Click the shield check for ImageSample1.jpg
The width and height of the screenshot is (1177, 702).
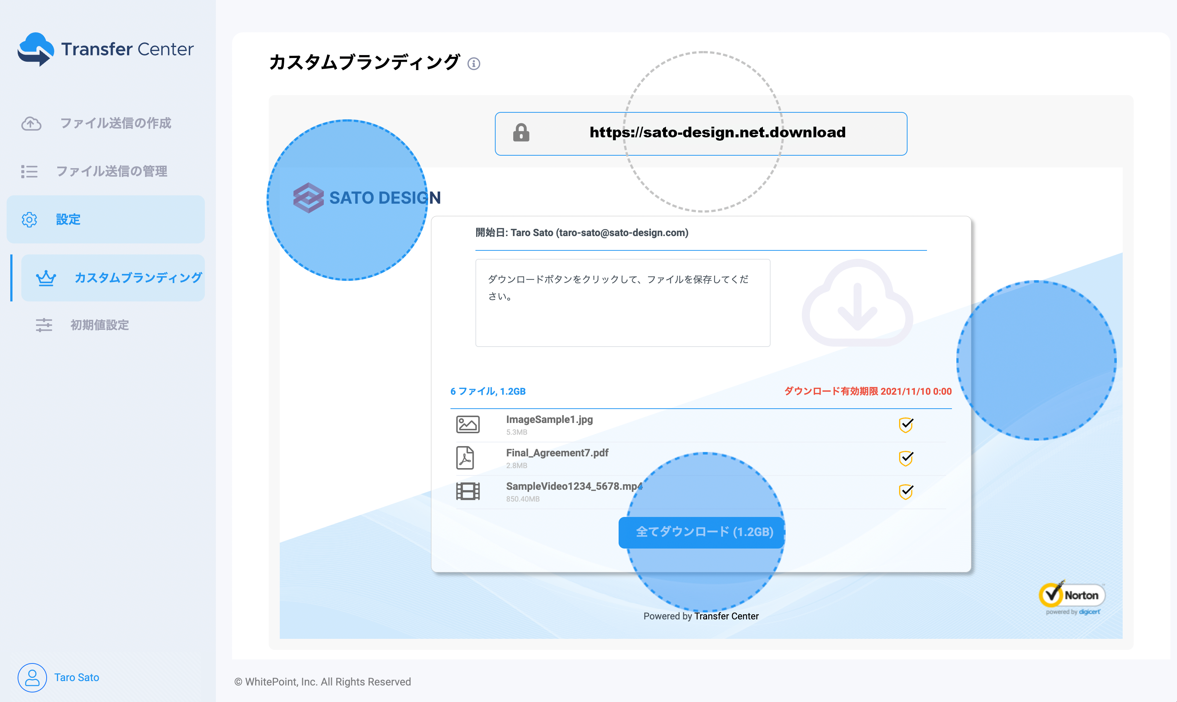click(906, 424)
